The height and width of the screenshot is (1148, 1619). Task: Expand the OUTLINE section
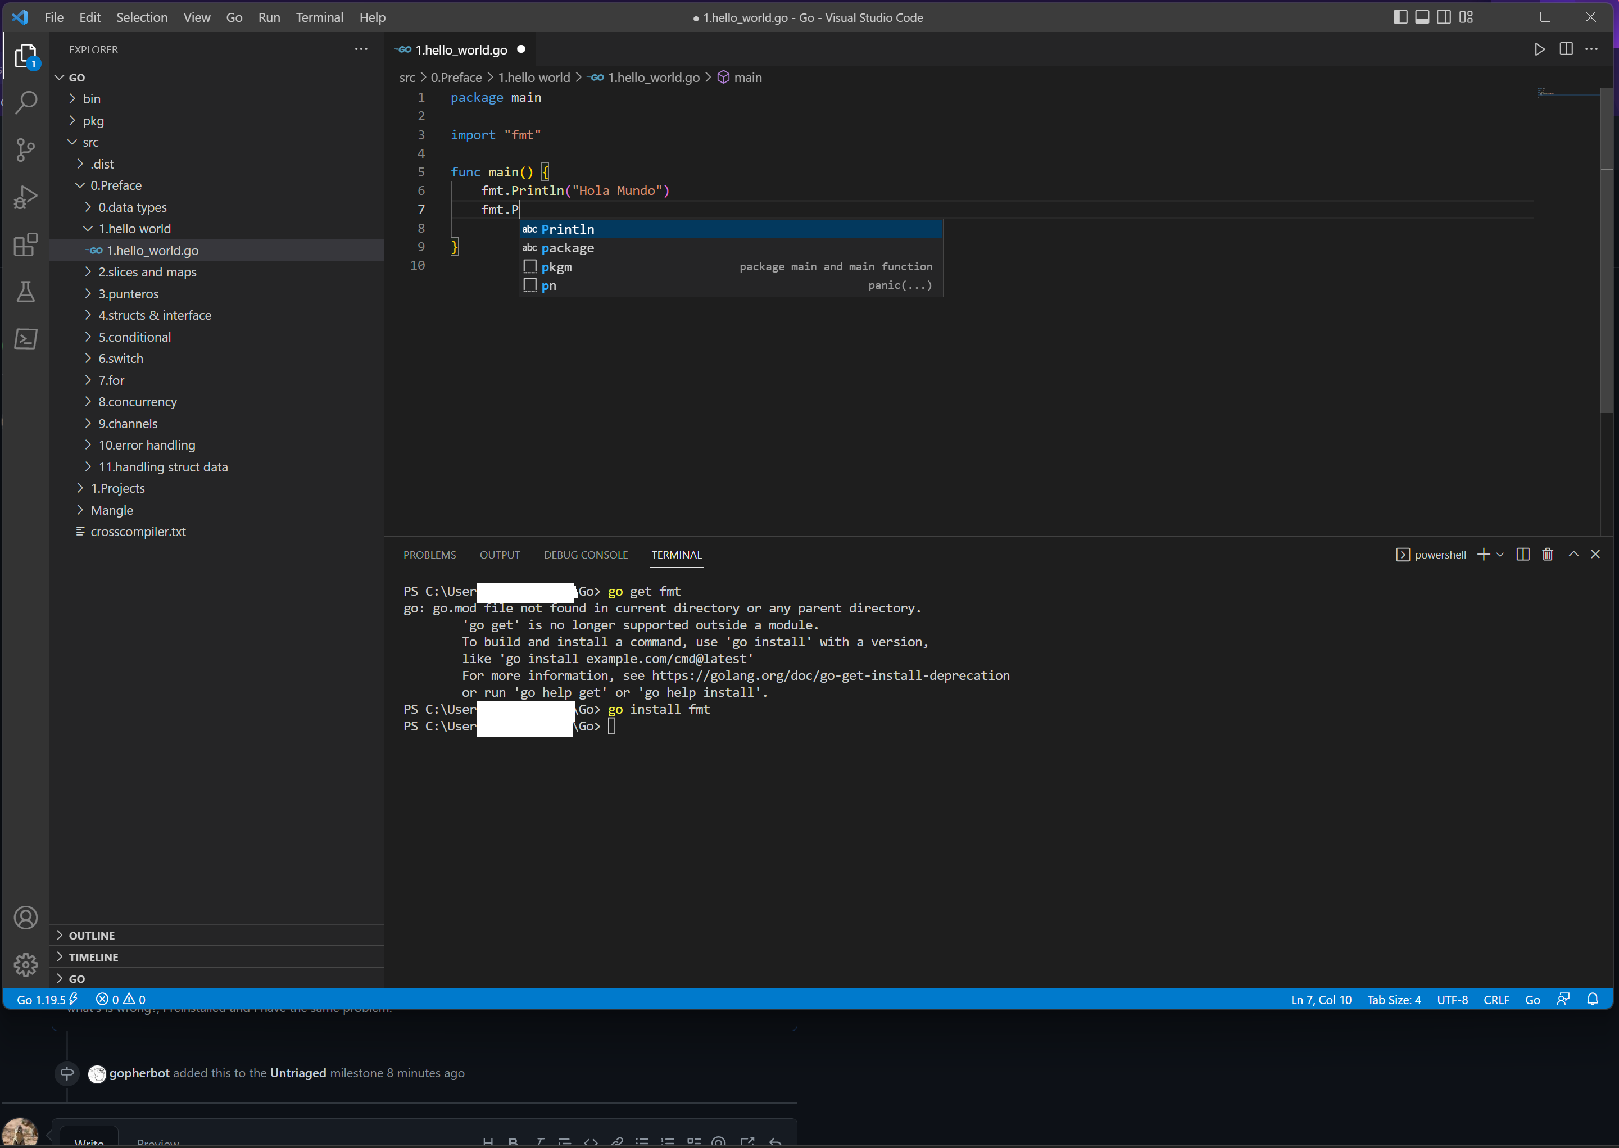tap(91, 934)
